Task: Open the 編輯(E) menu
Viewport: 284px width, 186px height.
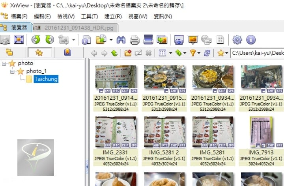Action: click(x=42, y=17)
